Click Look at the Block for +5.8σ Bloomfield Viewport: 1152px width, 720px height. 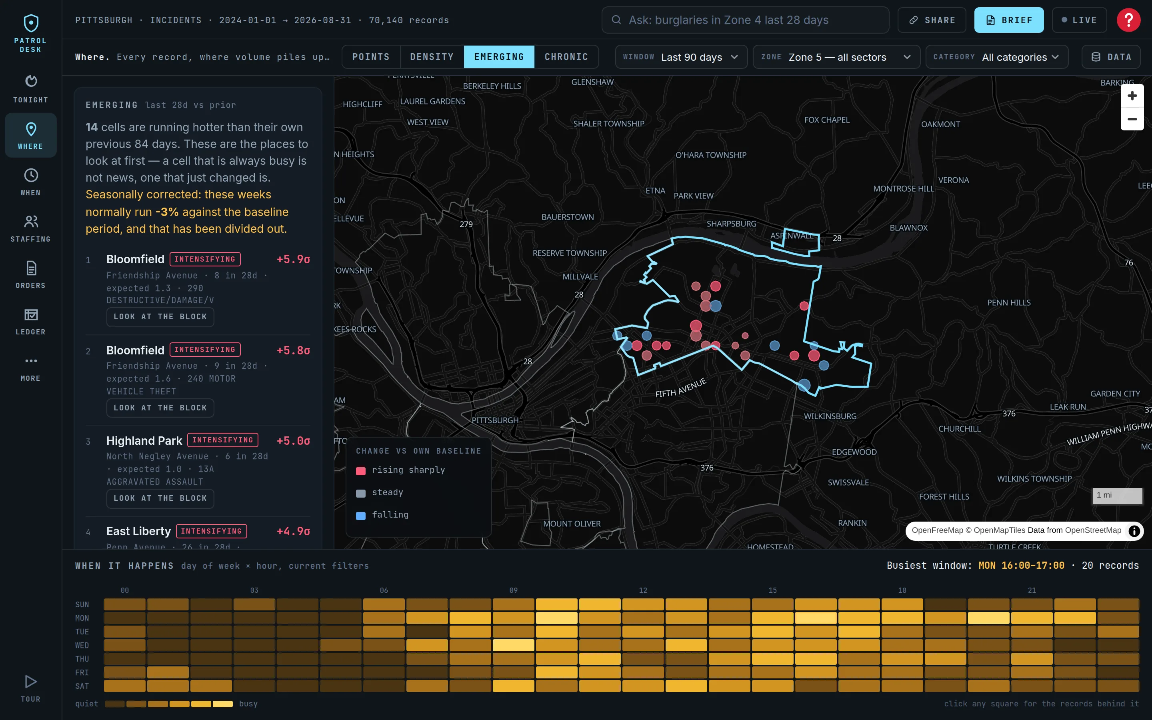click(x=160, y=408)
